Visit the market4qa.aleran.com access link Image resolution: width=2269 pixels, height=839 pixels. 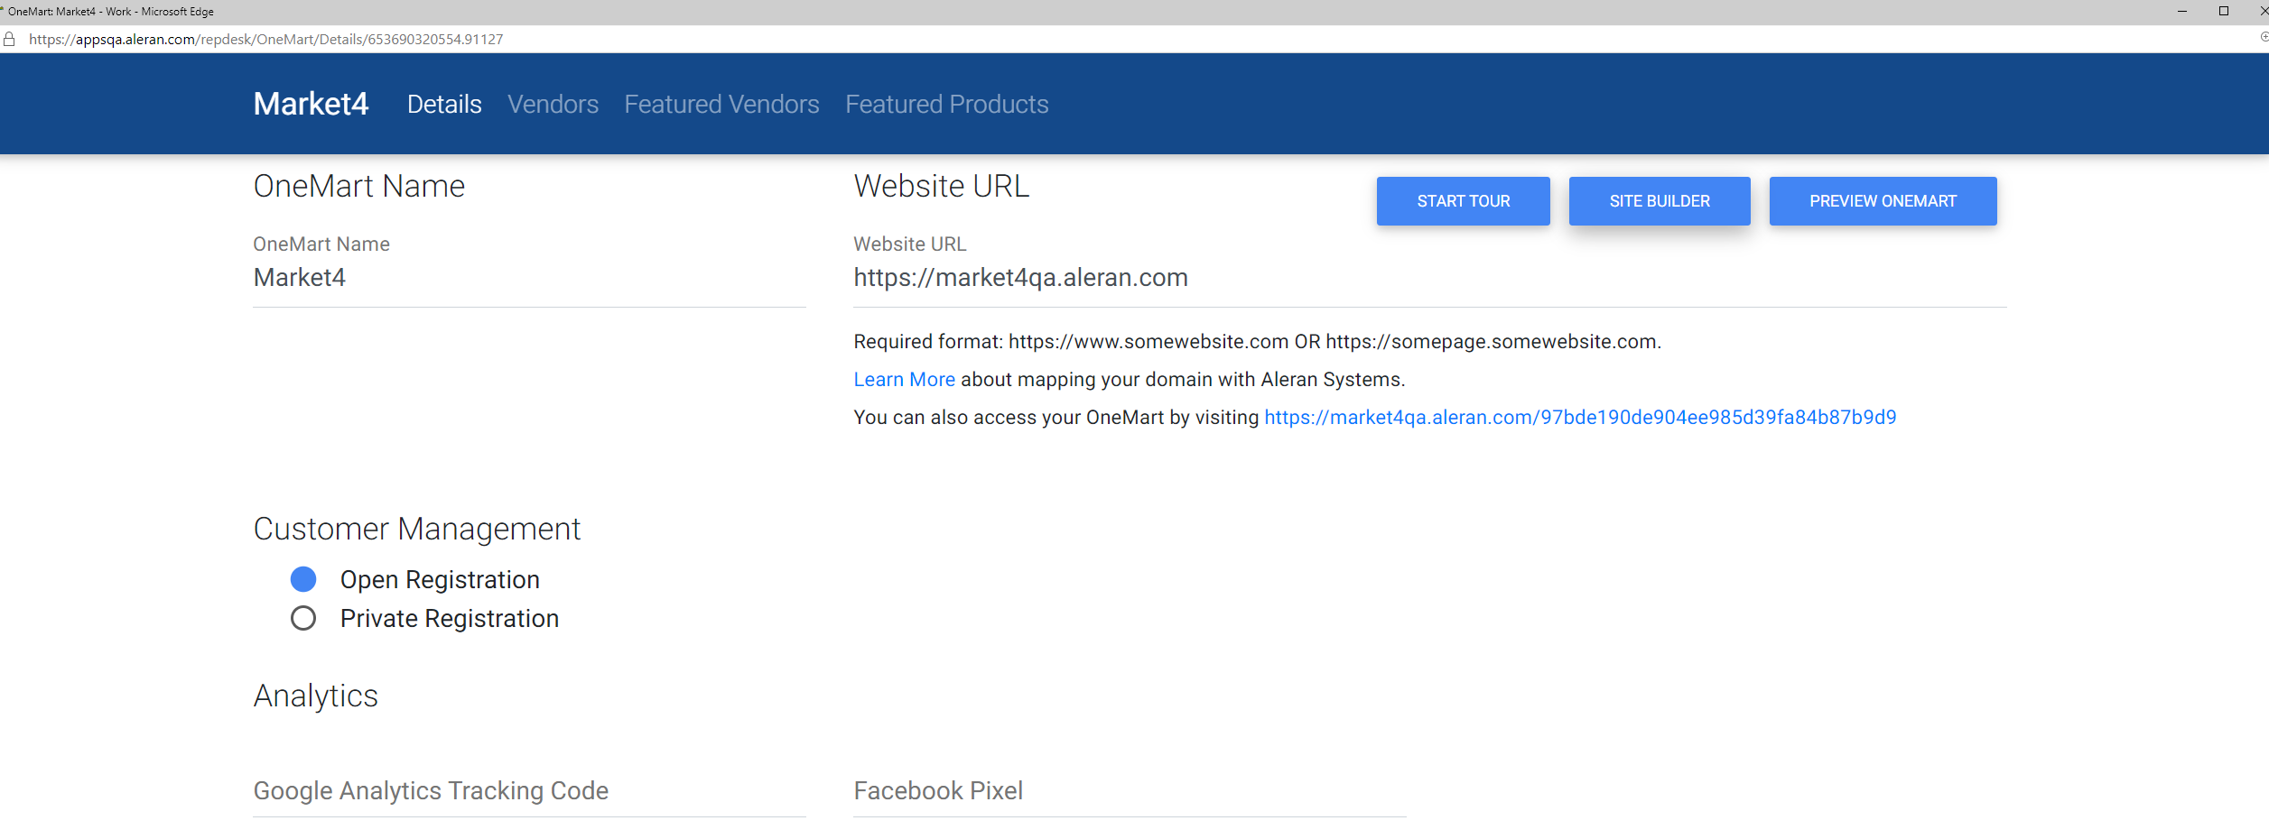1579,417
